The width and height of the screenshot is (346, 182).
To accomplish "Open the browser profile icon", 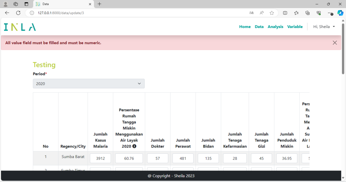I will (6, 4).
